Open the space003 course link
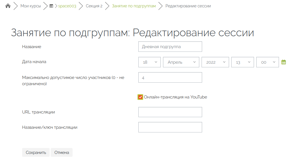The height and width of the screenshot is (163, 292). pos(67,6)
